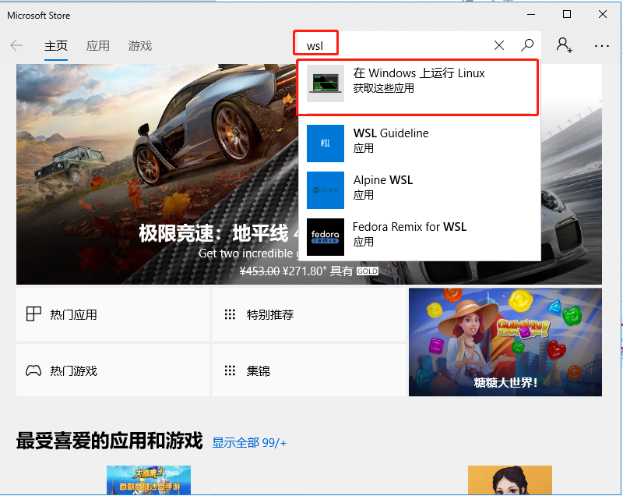Click 显示全部 99/+ link

(249, 443)
